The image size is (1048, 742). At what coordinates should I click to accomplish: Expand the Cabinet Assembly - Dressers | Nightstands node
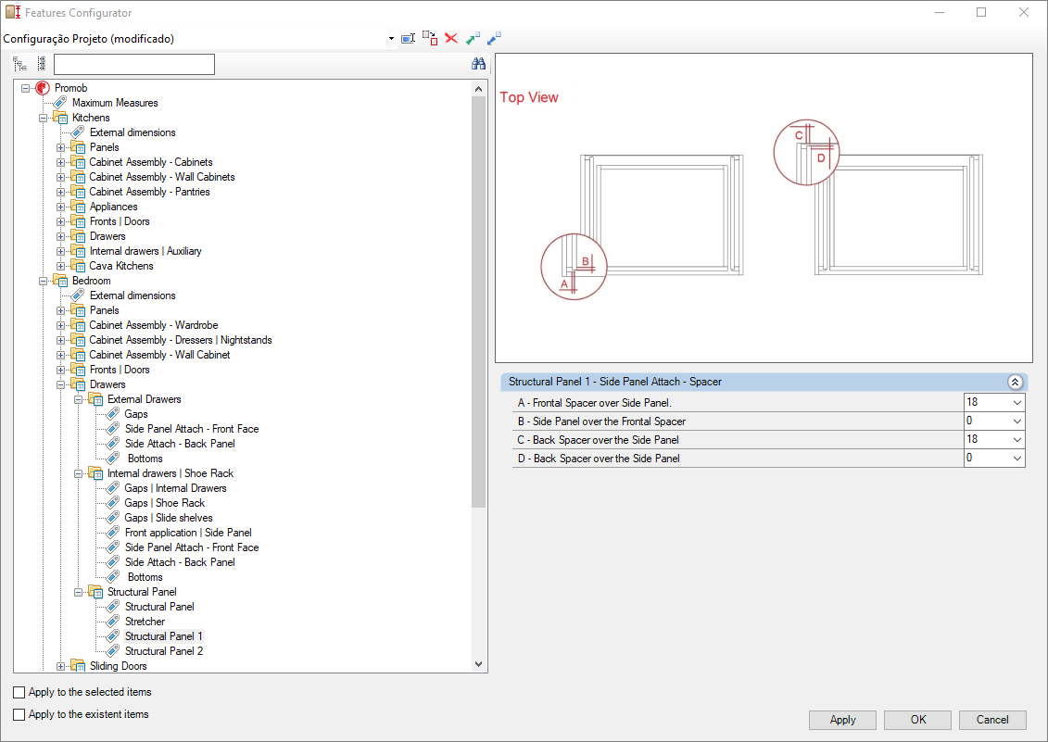[61, 340]
